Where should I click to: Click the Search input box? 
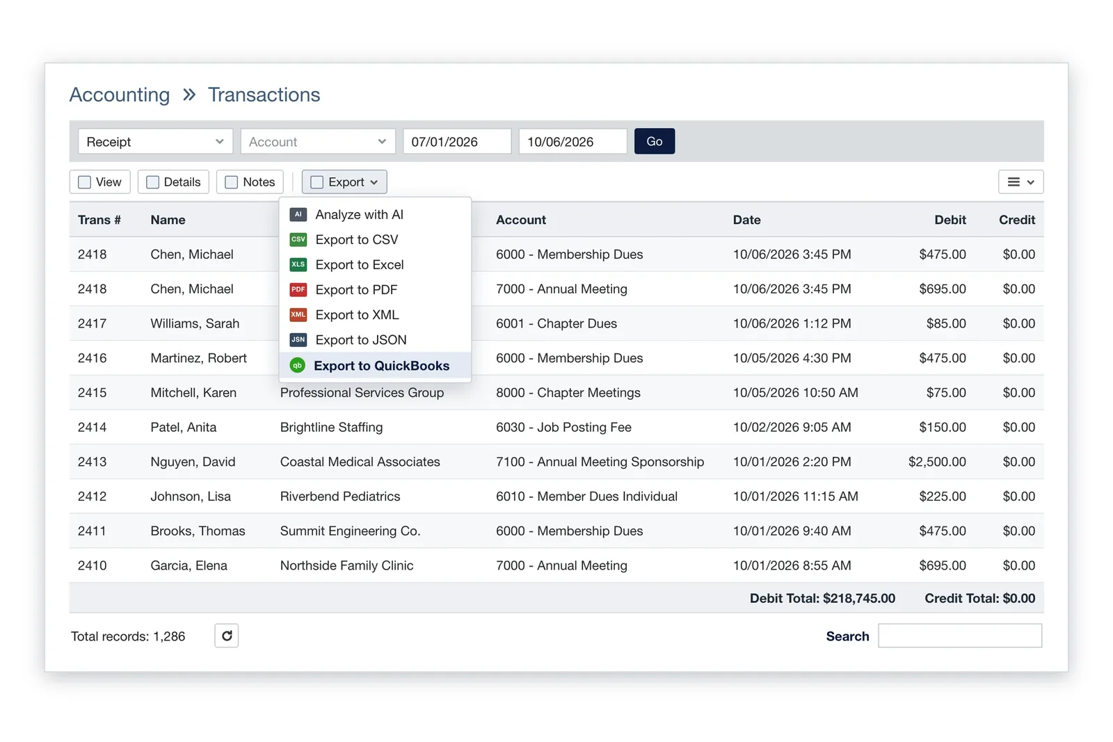point(960,636)
